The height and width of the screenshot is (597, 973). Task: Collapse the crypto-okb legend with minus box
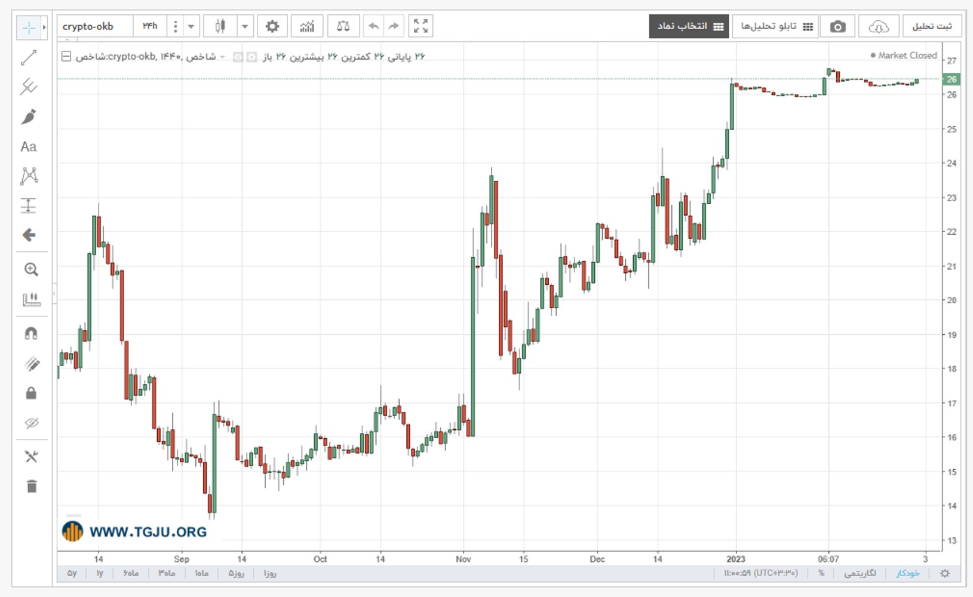tap(66, 56)
